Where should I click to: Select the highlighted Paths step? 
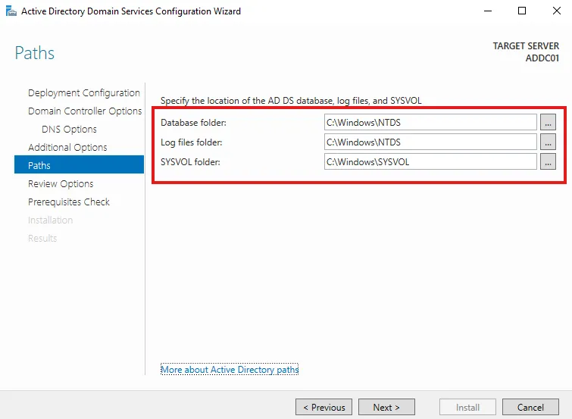[x=78, y=165]
